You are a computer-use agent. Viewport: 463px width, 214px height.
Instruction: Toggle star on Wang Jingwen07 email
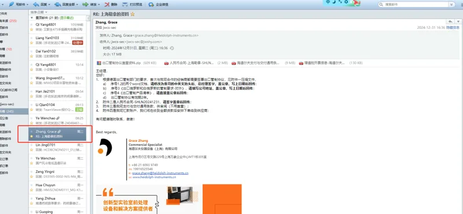pyautogui.click(x=32, y=83)
